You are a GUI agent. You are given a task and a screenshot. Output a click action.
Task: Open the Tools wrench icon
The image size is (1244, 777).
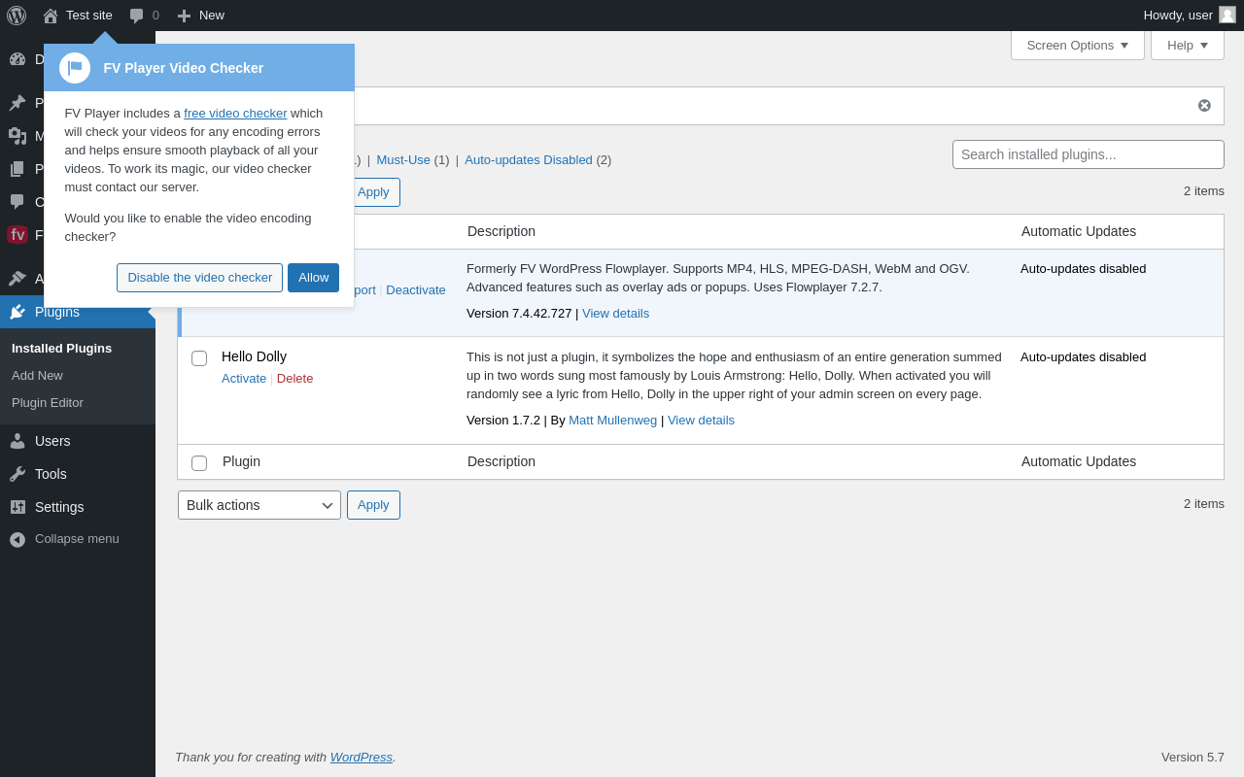pyautogui.click(x=17, y=474)
